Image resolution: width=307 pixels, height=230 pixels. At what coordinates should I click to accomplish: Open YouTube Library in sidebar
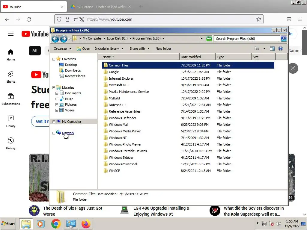(11, 121)
